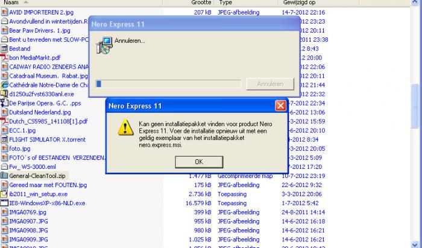
Task: Select the IE8-WindowsXP-x86-NLD.exe icon
Action: point(4,203)
